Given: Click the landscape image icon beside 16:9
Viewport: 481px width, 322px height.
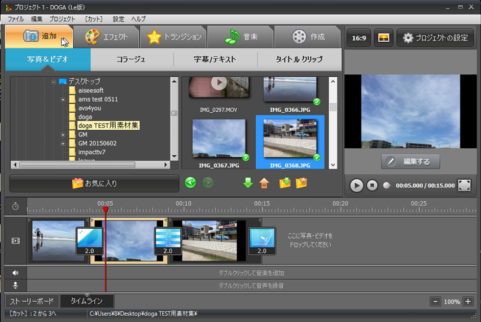Looking at the screenshot, I should click(x=384, y=38).
